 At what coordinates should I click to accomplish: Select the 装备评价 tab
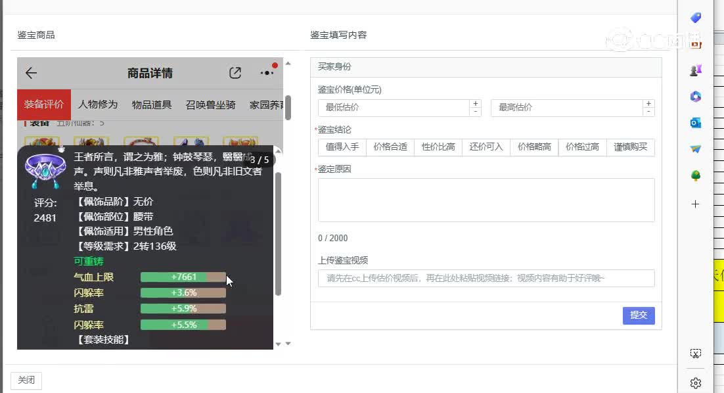tap(44, 104)
